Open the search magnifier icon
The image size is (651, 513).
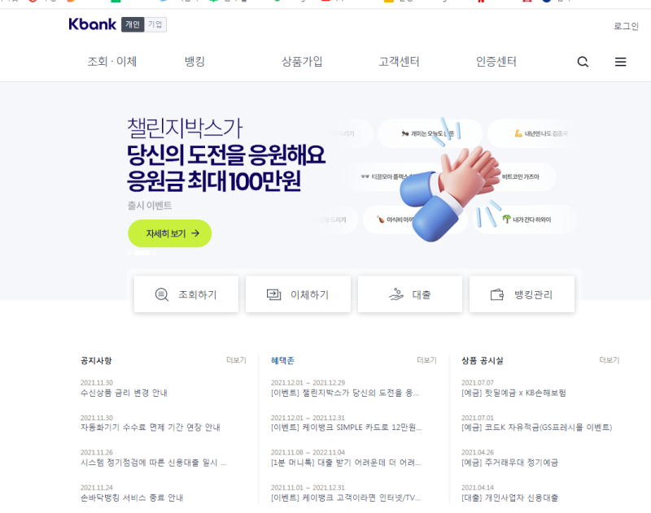[583, 62]
